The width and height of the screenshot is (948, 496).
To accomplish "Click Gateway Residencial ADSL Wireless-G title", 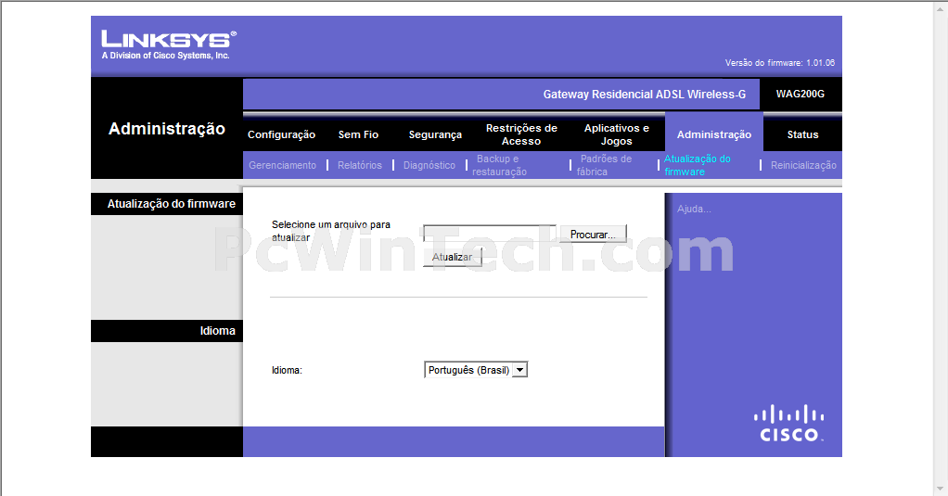I will click(x=644, y=95).
